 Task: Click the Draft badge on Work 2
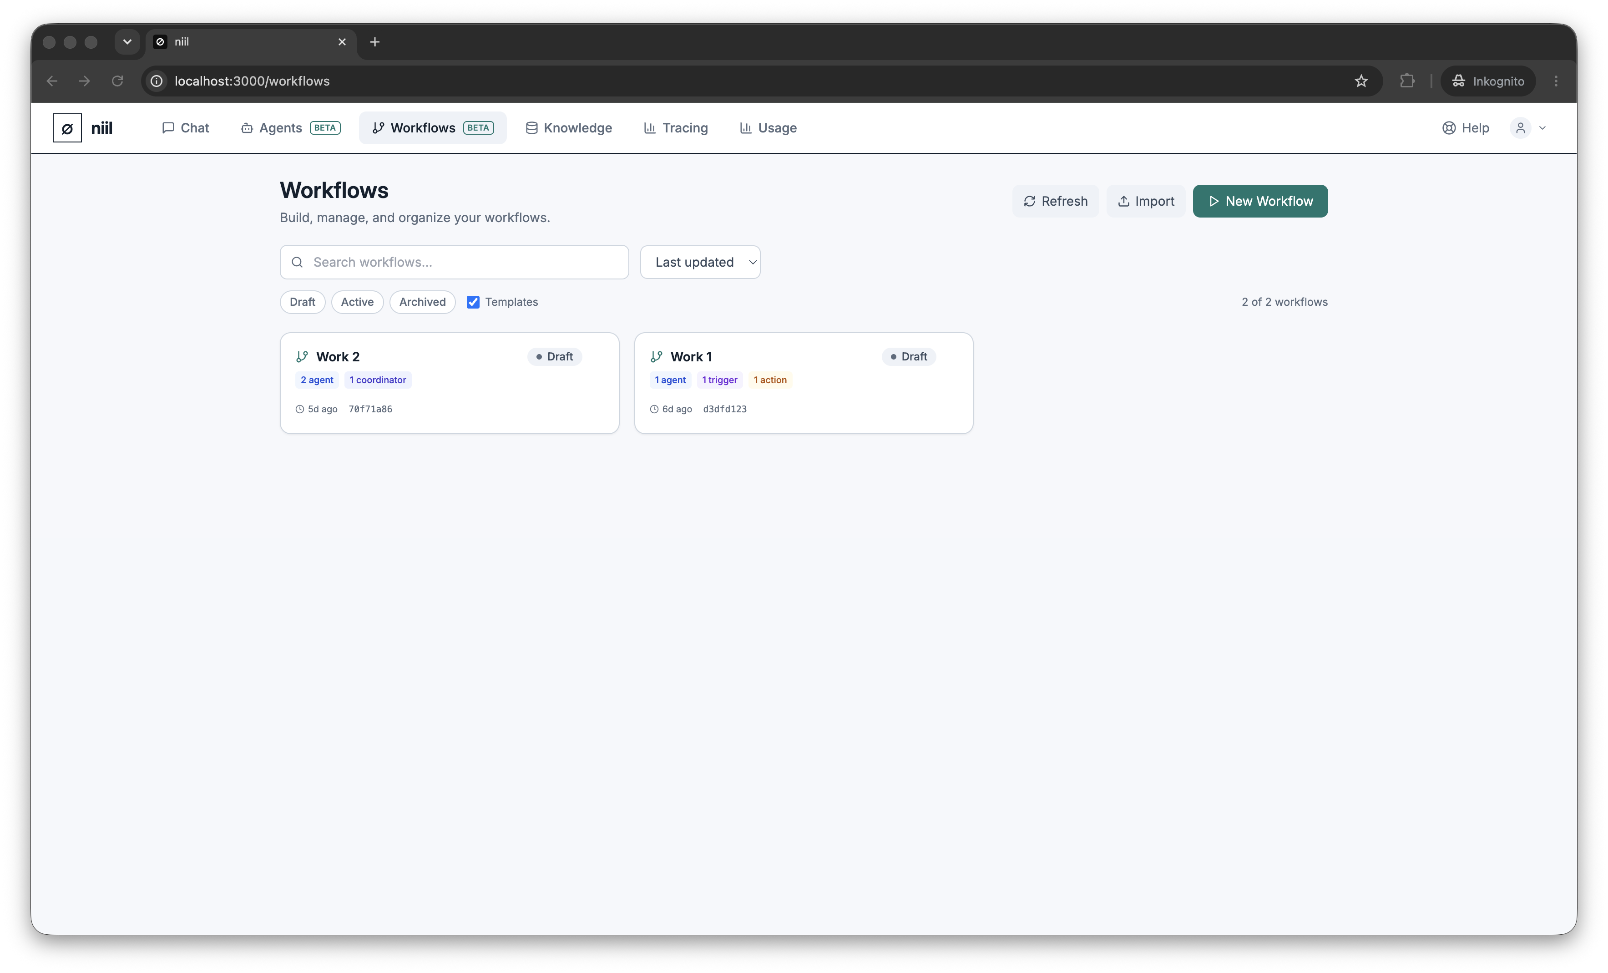555,356
